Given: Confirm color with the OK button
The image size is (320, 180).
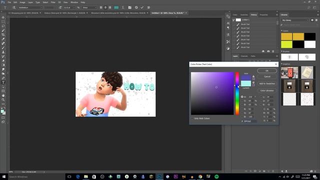Looking at the screenshot, I should click(x=267, y=71).
